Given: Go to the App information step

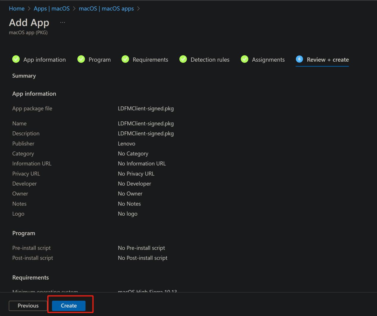Looking at the screenshot, I should 44,60.
